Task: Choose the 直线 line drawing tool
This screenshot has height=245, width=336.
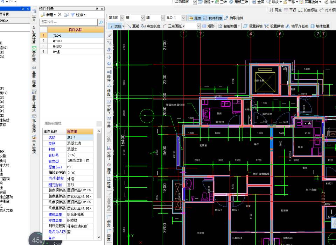Action: click(x=133, y=26)
